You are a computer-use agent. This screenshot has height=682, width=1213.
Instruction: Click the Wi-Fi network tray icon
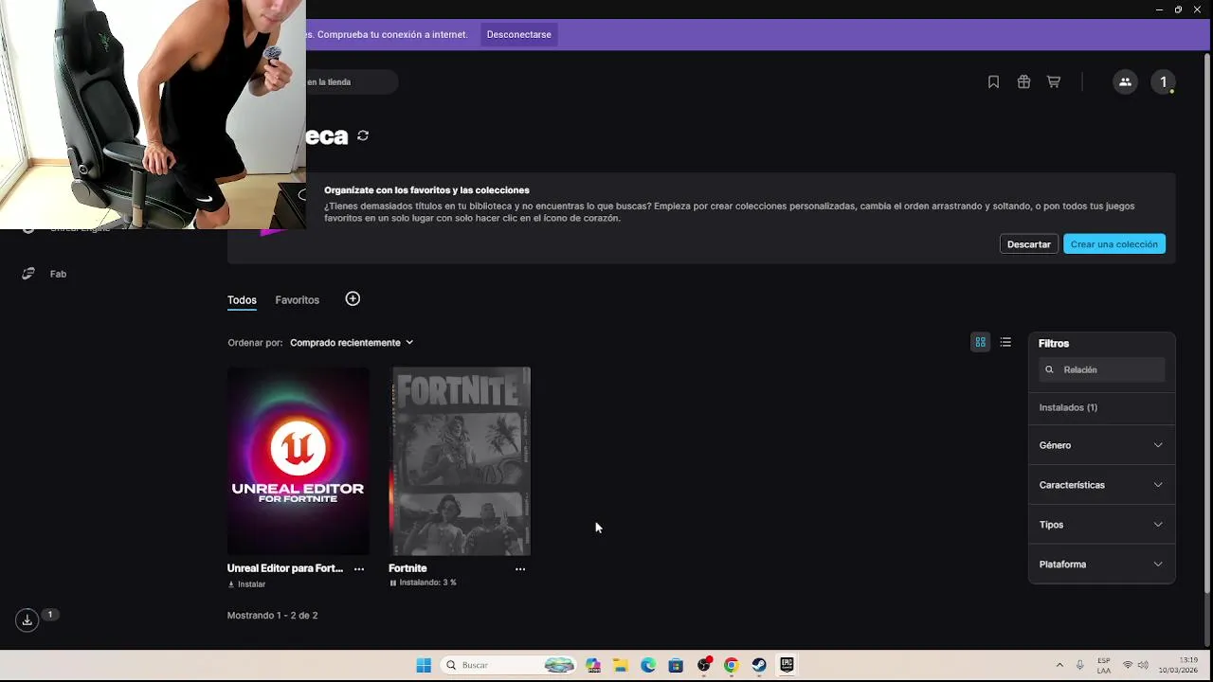[1128, 665]
